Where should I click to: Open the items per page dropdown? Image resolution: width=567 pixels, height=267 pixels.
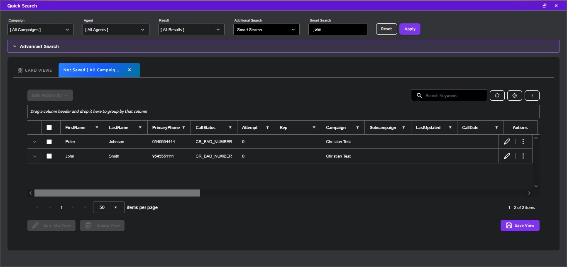[x=109, y=207]
